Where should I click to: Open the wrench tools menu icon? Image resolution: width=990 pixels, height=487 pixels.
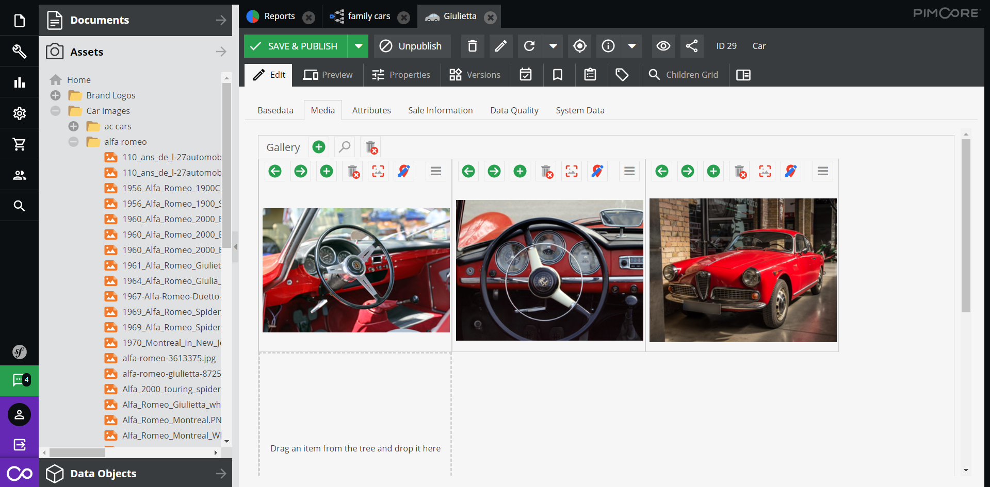pos(19,51)
